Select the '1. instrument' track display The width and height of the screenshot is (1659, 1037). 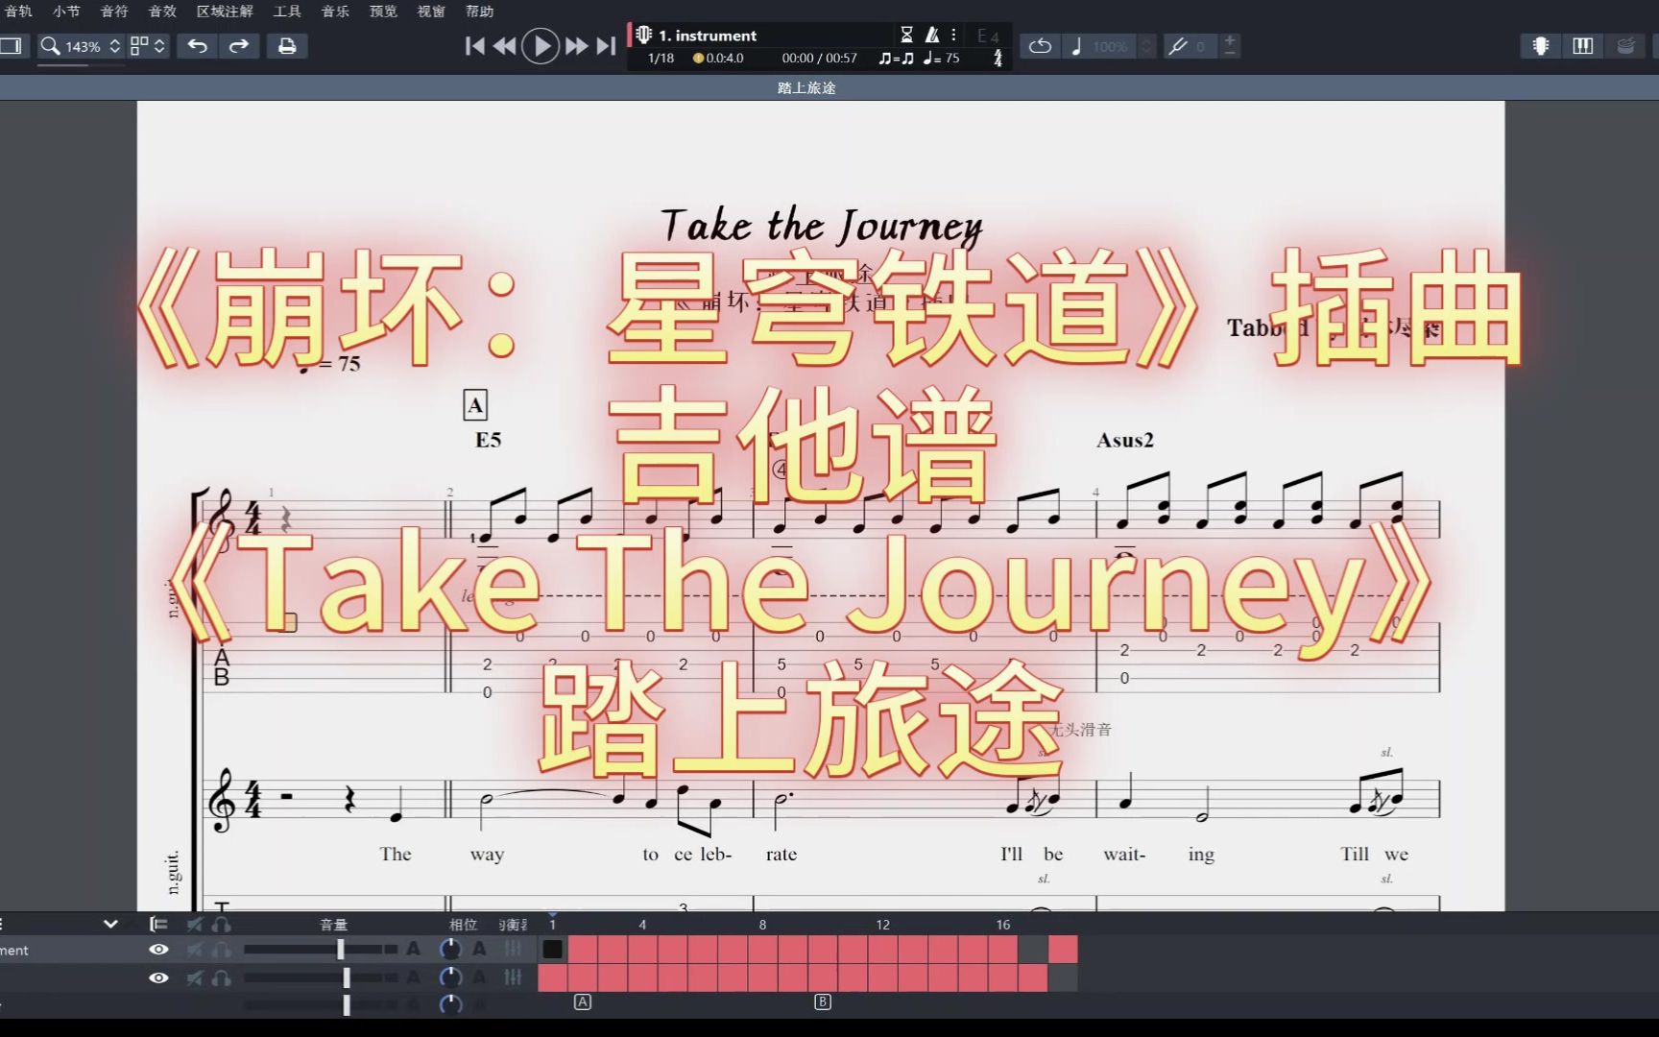708,36
